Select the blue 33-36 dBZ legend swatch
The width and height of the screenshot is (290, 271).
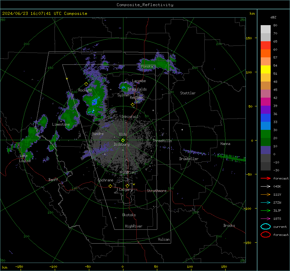point(266,118)
